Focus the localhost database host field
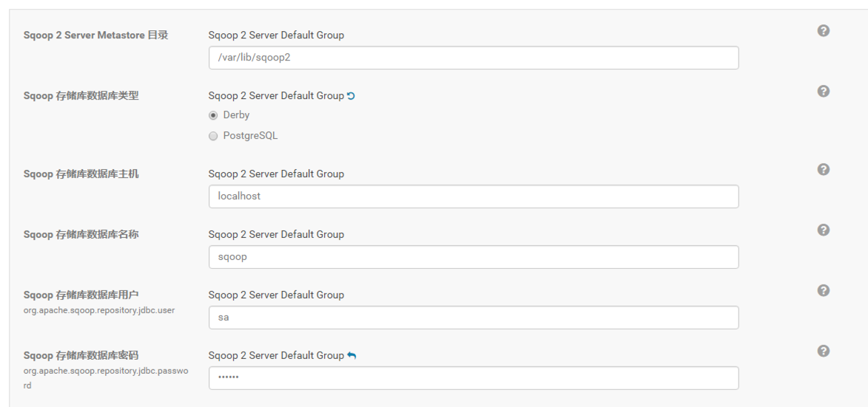 [474, 196]
